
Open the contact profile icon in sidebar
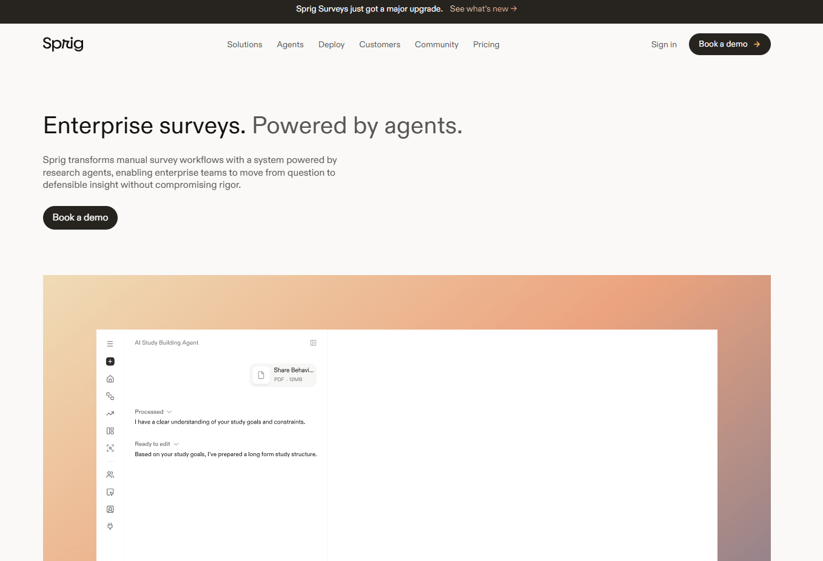coord(110,510)
